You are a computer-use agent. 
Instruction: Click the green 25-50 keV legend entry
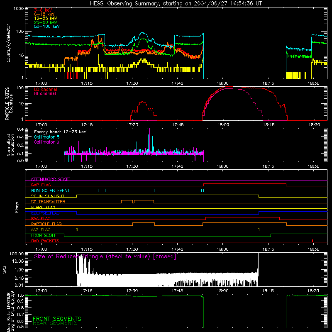click(x=45, y=22)
